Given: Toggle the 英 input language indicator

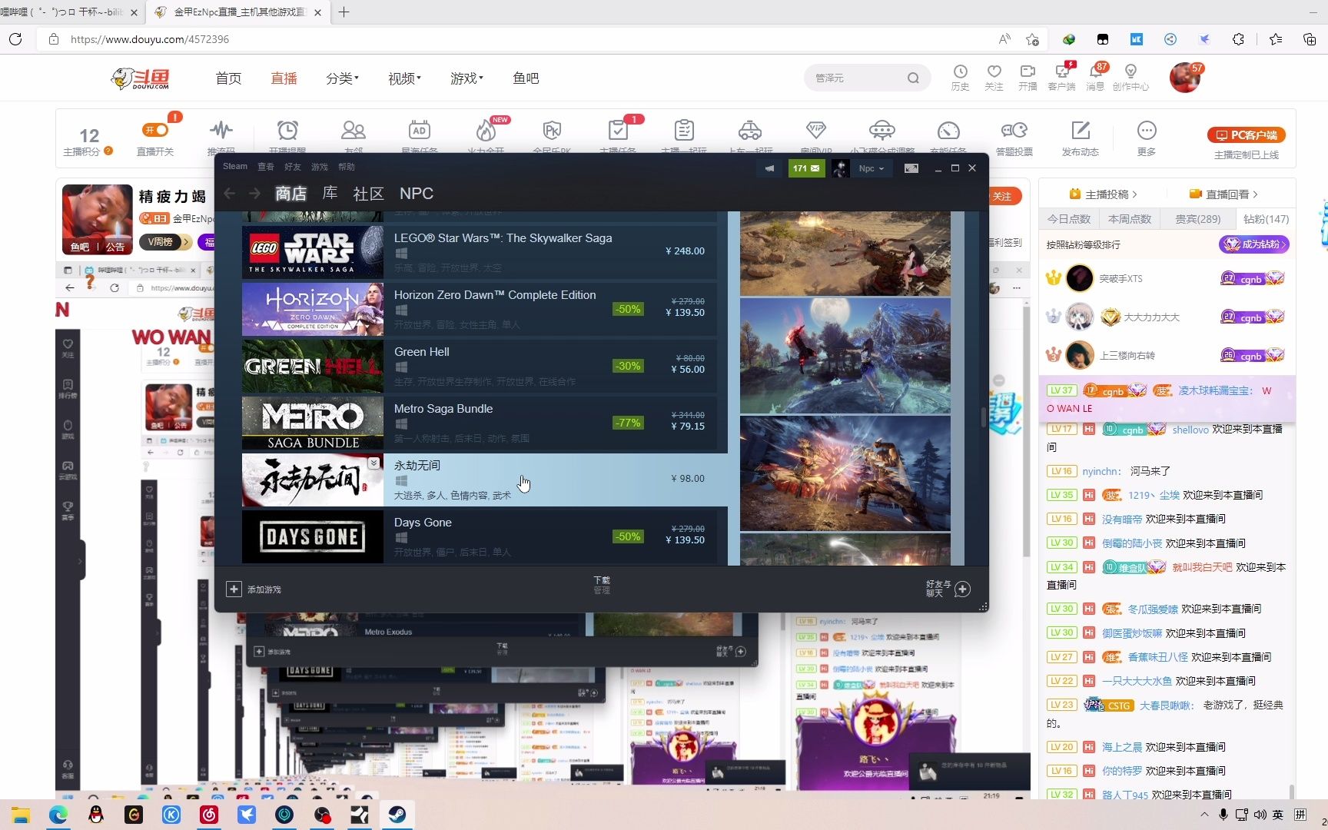Looking at the screenshot, I should [x=1278, y=815].
